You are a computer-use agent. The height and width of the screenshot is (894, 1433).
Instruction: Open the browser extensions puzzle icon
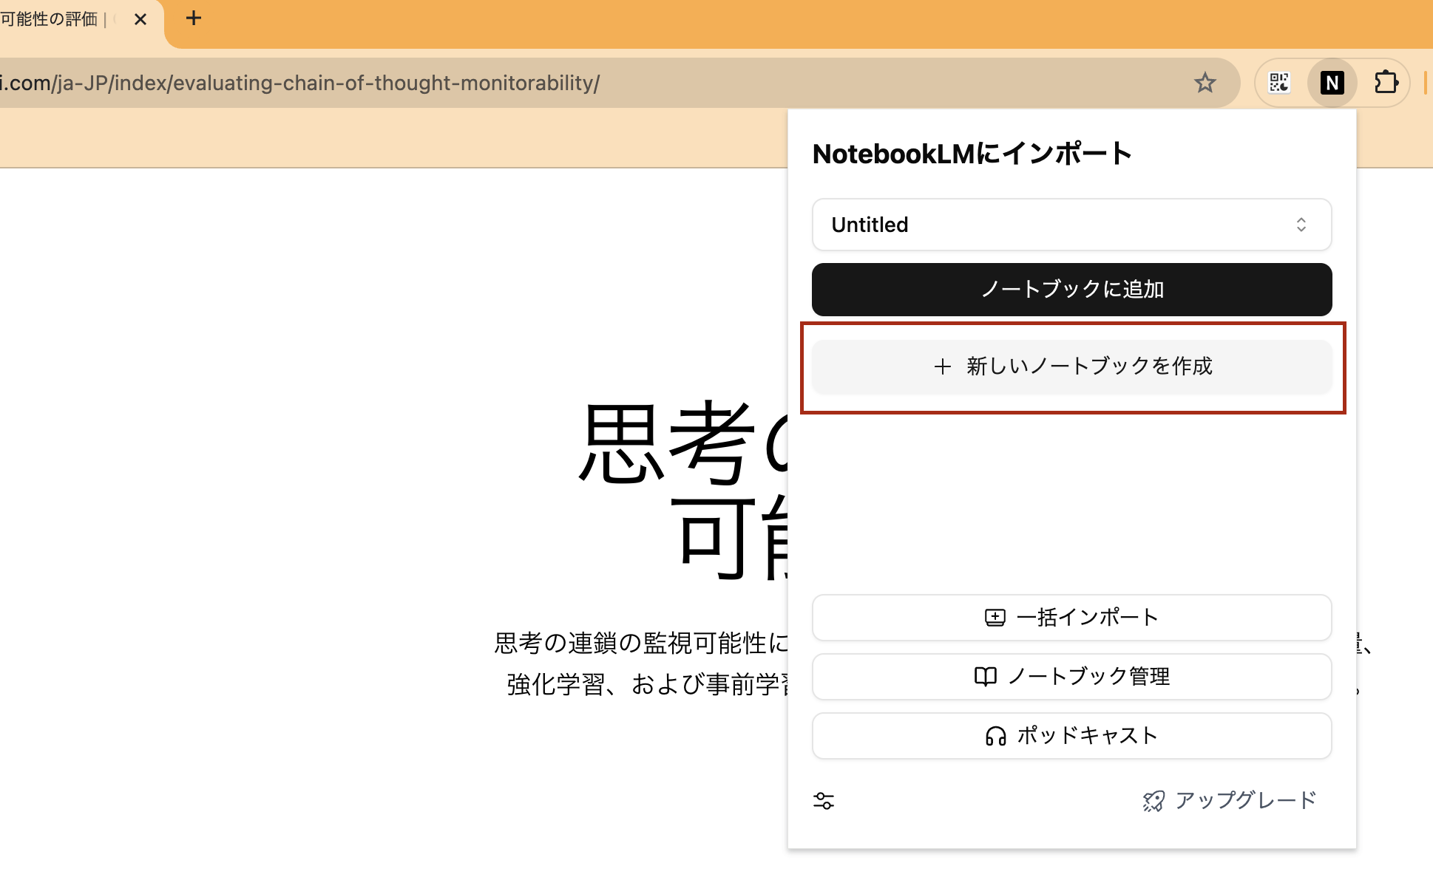click(1386, 83)
